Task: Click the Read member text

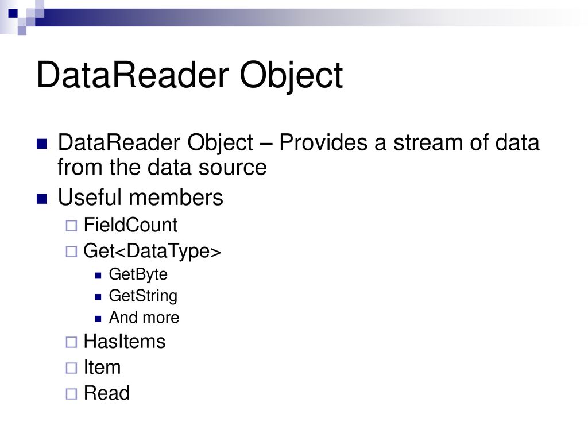Action: point(106,393)
